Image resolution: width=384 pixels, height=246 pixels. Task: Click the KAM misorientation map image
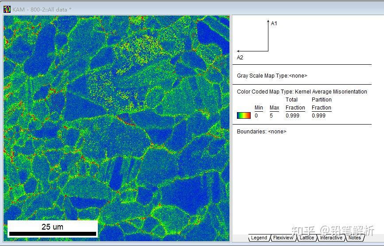[x=116, y=128]
